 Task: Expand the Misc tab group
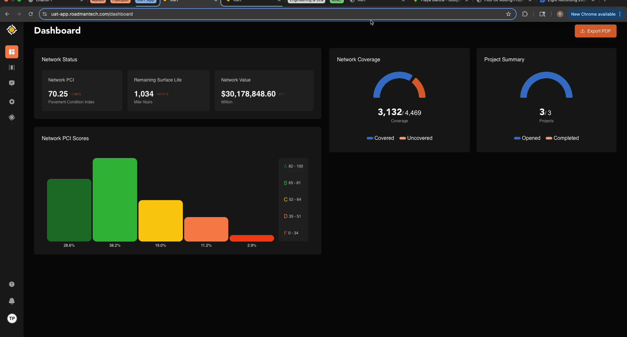[x=336, y=1]
